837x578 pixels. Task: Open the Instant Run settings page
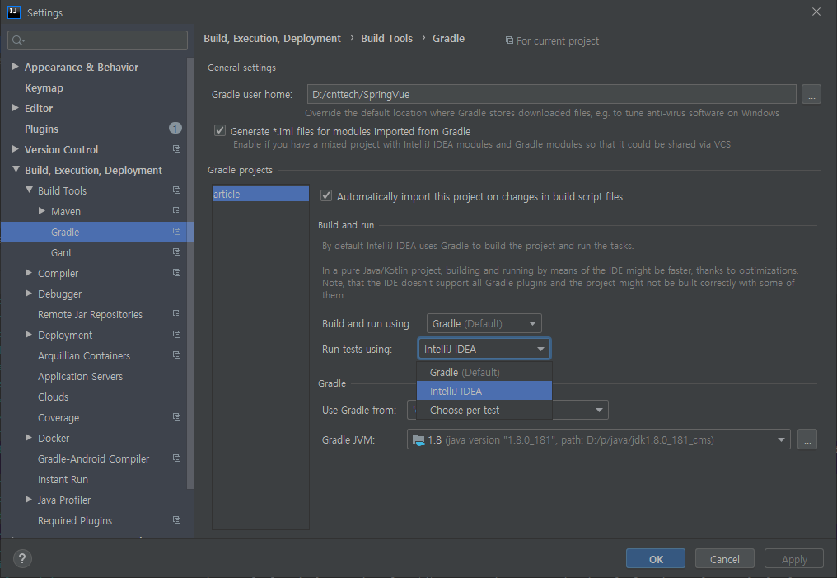[63, 479]
